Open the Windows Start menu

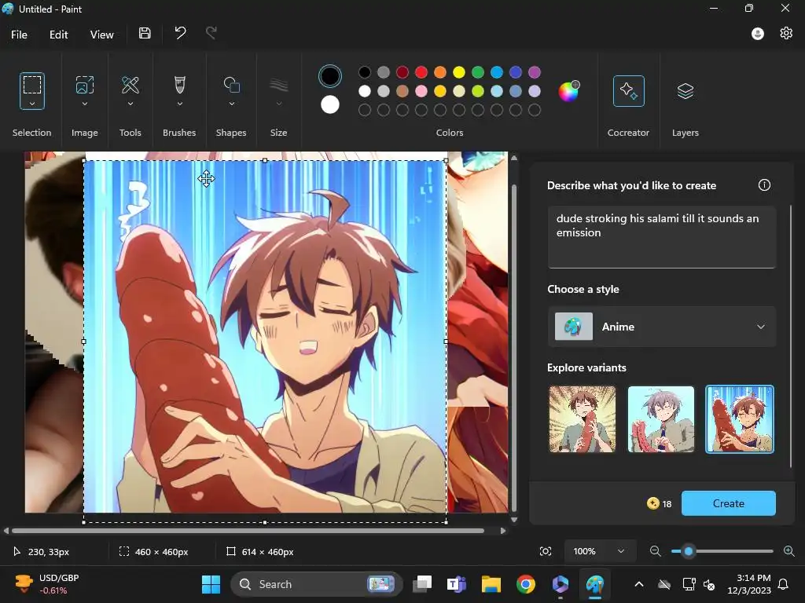[211, 584]
